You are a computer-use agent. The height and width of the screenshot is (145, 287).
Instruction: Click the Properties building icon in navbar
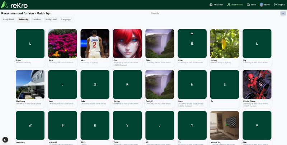click(x=211, y=5)
